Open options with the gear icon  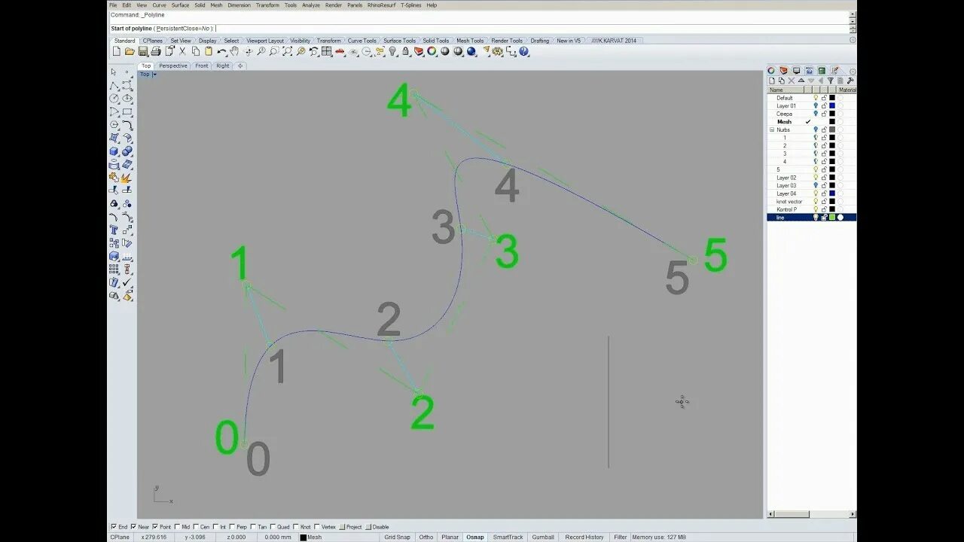coord(498,51)
